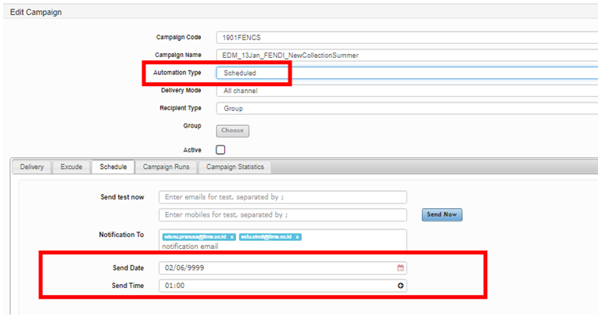Image resolution: width=598 pixels, height=320 pixels.
Task: Expand the Delivery Mode dropdown
Action: pyautogui.click(x=406, y=91)
